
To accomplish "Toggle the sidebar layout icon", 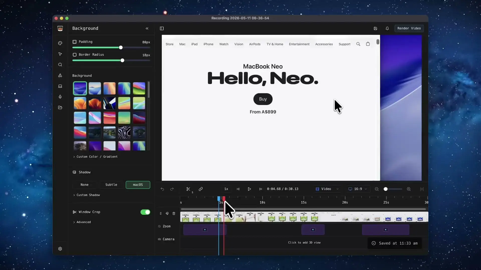I will (162, 28).
